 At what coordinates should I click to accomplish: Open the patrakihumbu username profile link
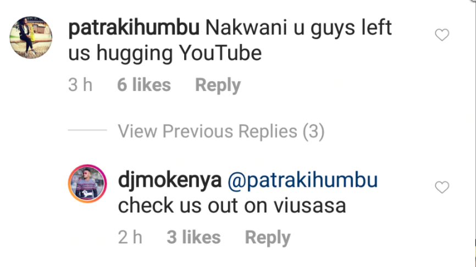[x=134, y=27]
